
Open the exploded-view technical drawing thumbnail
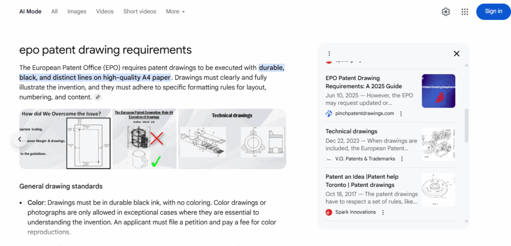coord(438,144)
